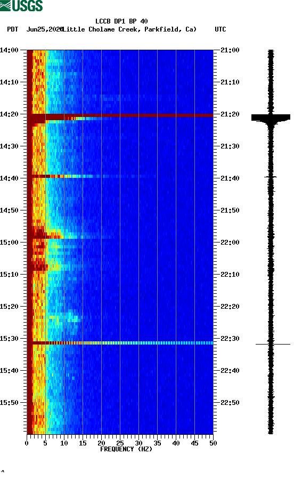Viewport: 294px width, 477px height.
Task: Click the 15:00 PDT time label
Action: click(9, 243)
